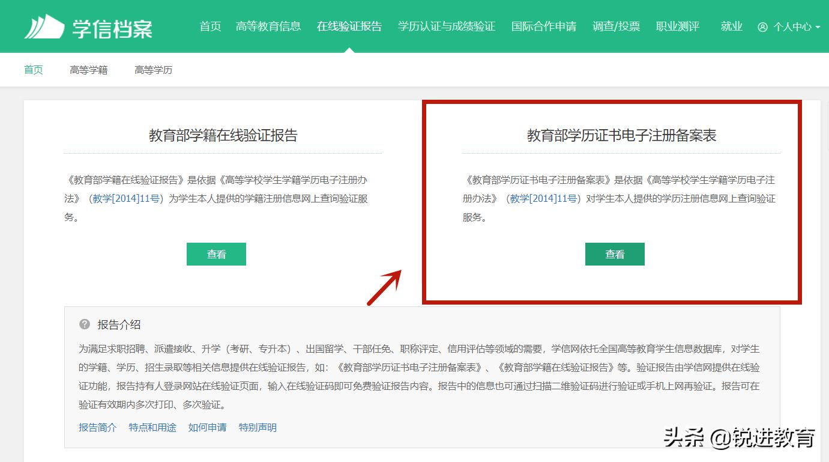Screen dimensions: 829x462
Task: Go to 国际合作申请
Action: 544,26
